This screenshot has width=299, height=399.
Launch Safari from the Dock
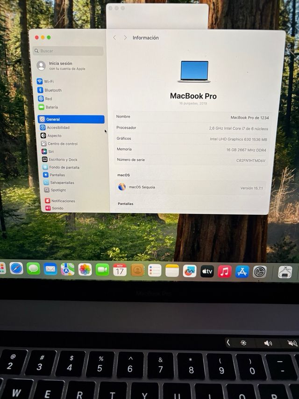point(16,268)
